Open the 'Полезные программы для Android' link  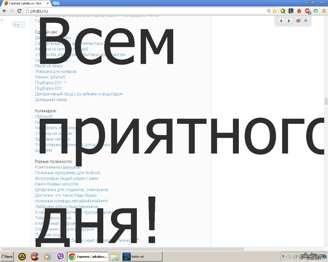click(67, 172)
